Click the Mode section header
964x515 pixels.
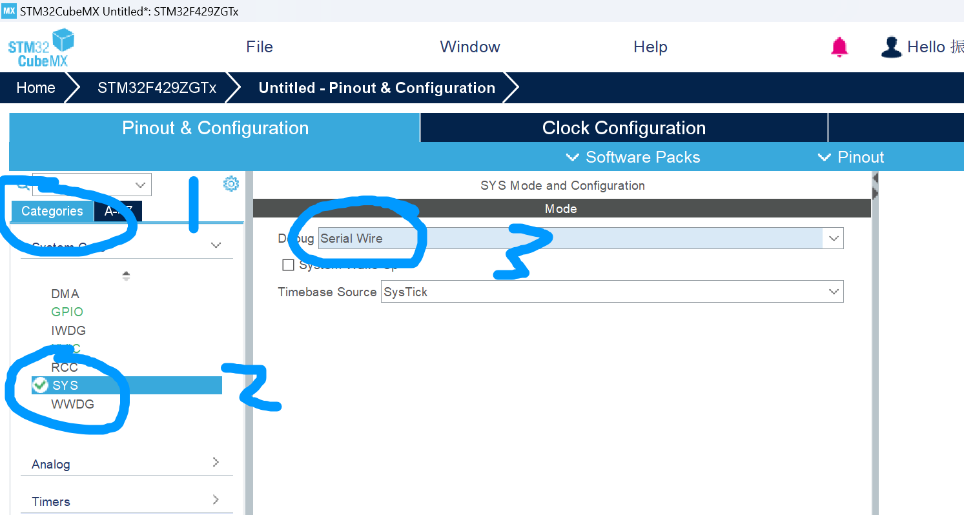click(561, 208)
